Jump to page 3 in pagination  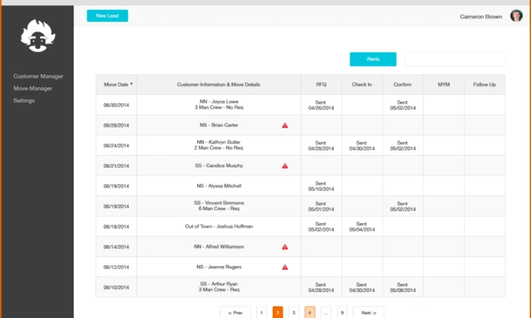[293, 312]
